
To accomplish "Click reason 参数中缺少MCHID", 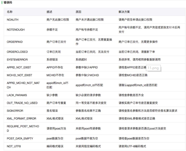I will (87, 75).
